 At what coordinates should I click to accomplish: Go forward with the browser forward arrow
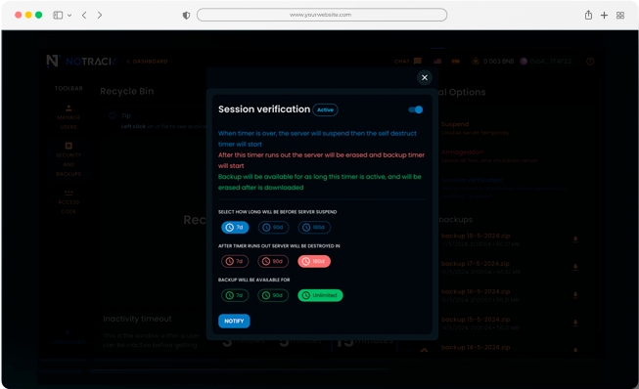(100, 15)
